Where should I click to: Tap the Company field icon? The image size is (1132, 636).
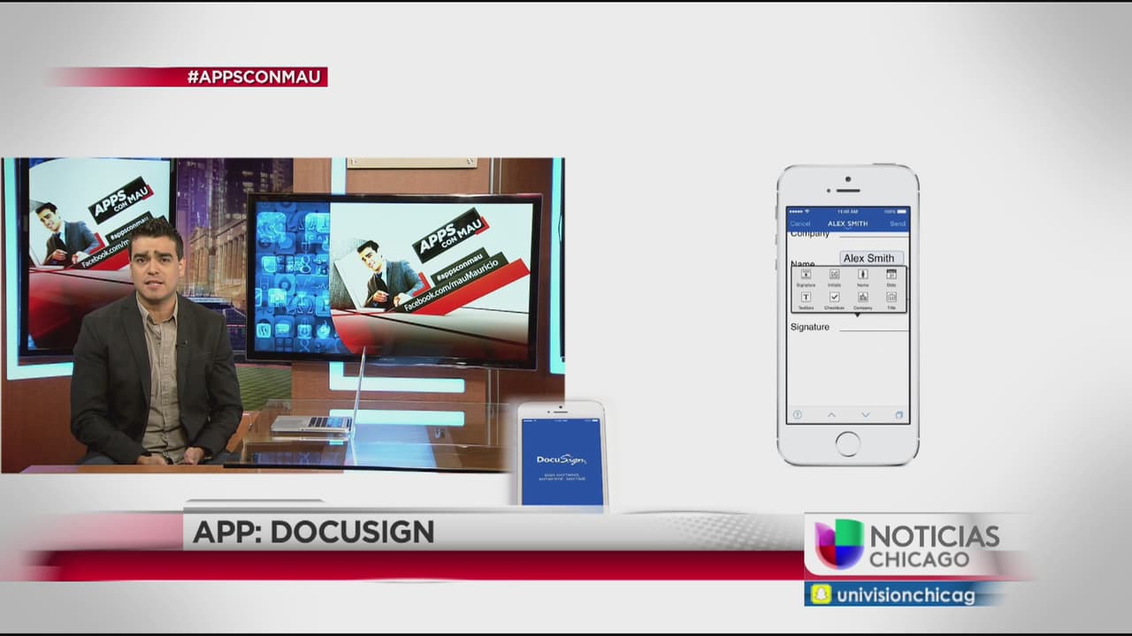pos(862,299)
